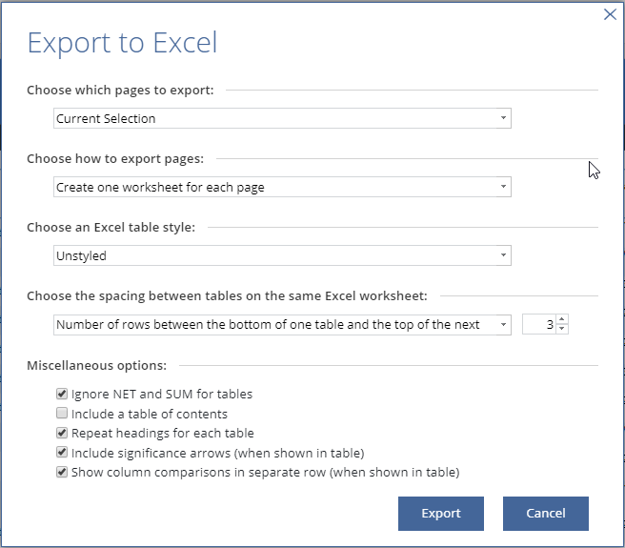Click the 'Miscellaneous options:' section heading
The width and height of the screenshot is (625, 548).
[x=96, y=366]
